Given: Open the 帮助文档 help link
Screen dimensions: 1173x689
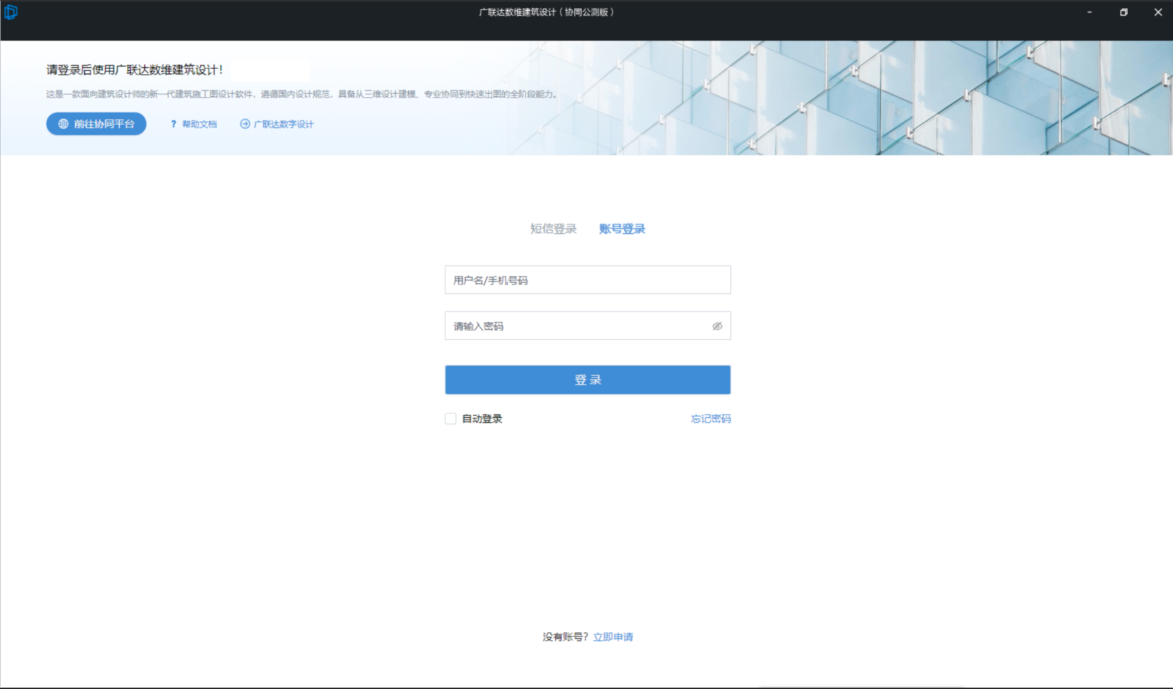Looking at the screenshot, I should click(194, 124).
